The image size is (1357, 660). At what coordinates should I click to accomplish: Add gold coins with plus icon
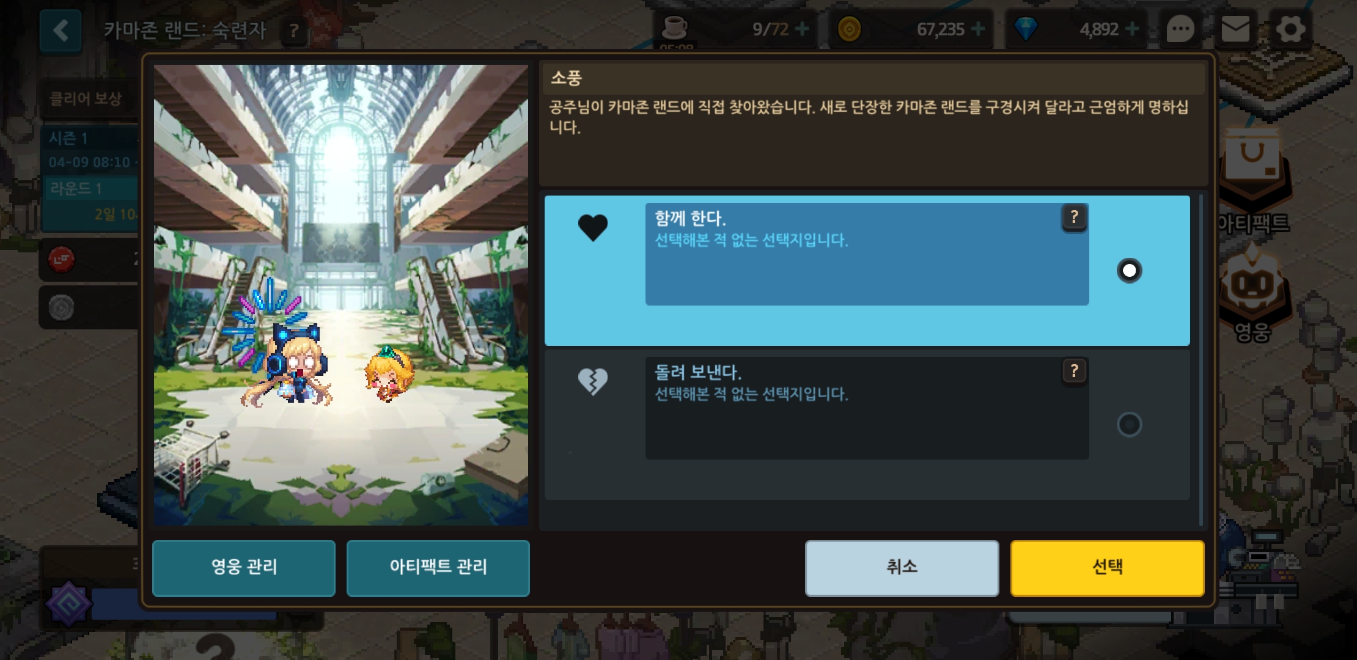[978, 29]
